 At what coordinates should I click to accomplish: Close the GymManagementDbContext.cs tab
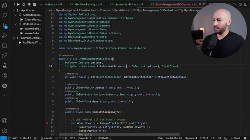click(x=204, y=4)
